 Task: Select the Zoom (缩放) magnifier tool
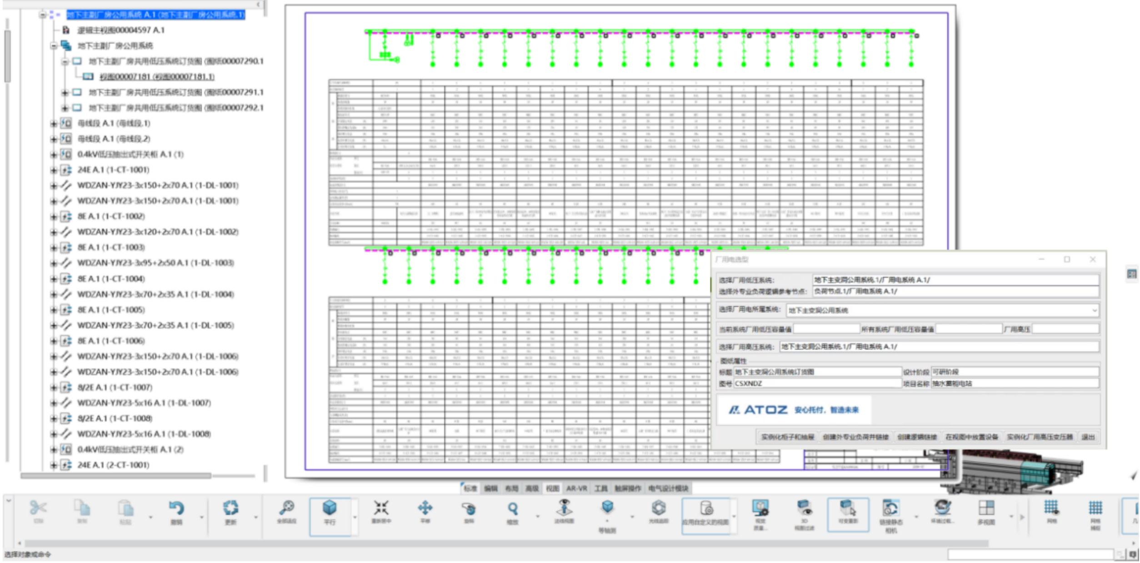[513, 509]
